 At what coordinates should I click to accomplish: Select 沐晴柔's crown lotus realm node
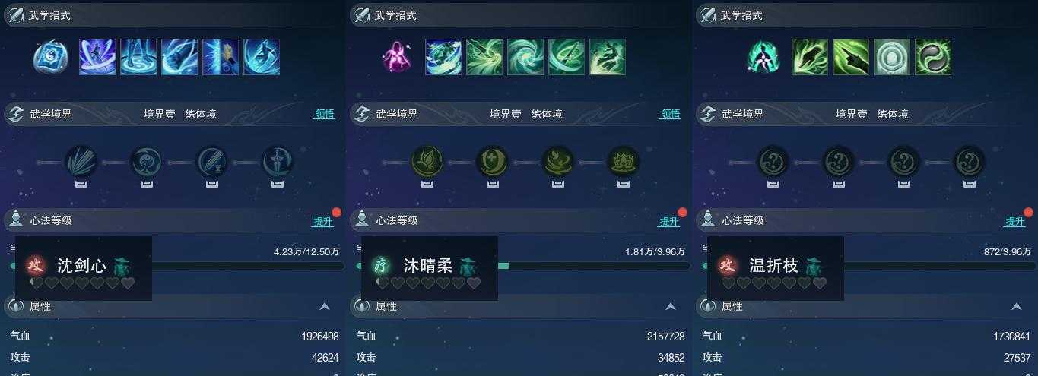point(624,162)
